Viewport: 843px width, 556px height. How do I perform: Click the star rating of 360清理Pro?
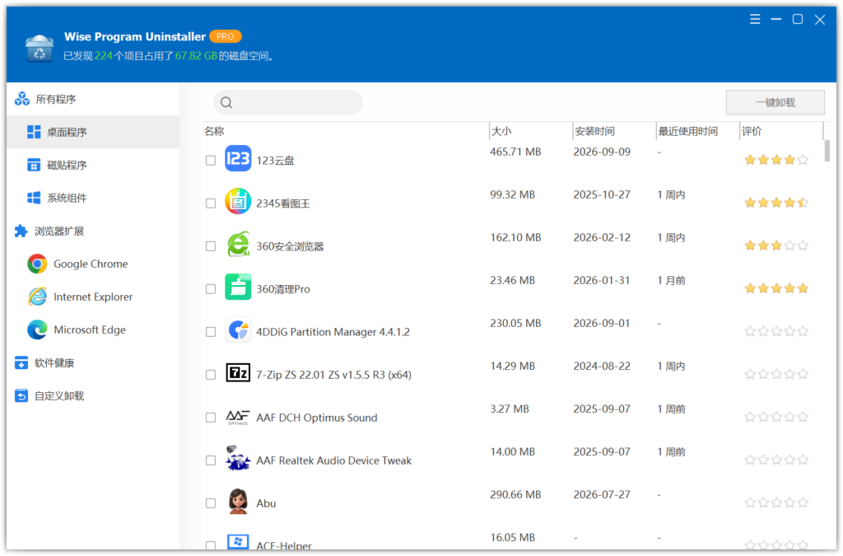click(x=776, y=289)
